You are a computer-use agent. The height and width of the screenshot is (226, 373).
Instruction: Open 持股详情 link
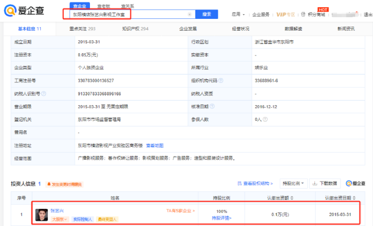pyautogui.click(x=221, y=218)
